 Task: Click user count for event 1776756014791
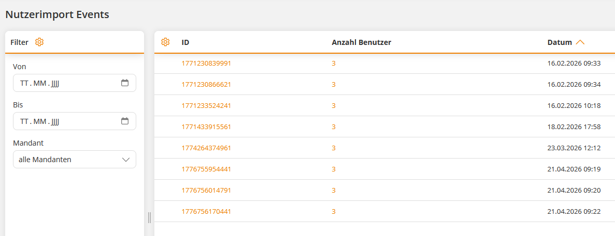334,191
